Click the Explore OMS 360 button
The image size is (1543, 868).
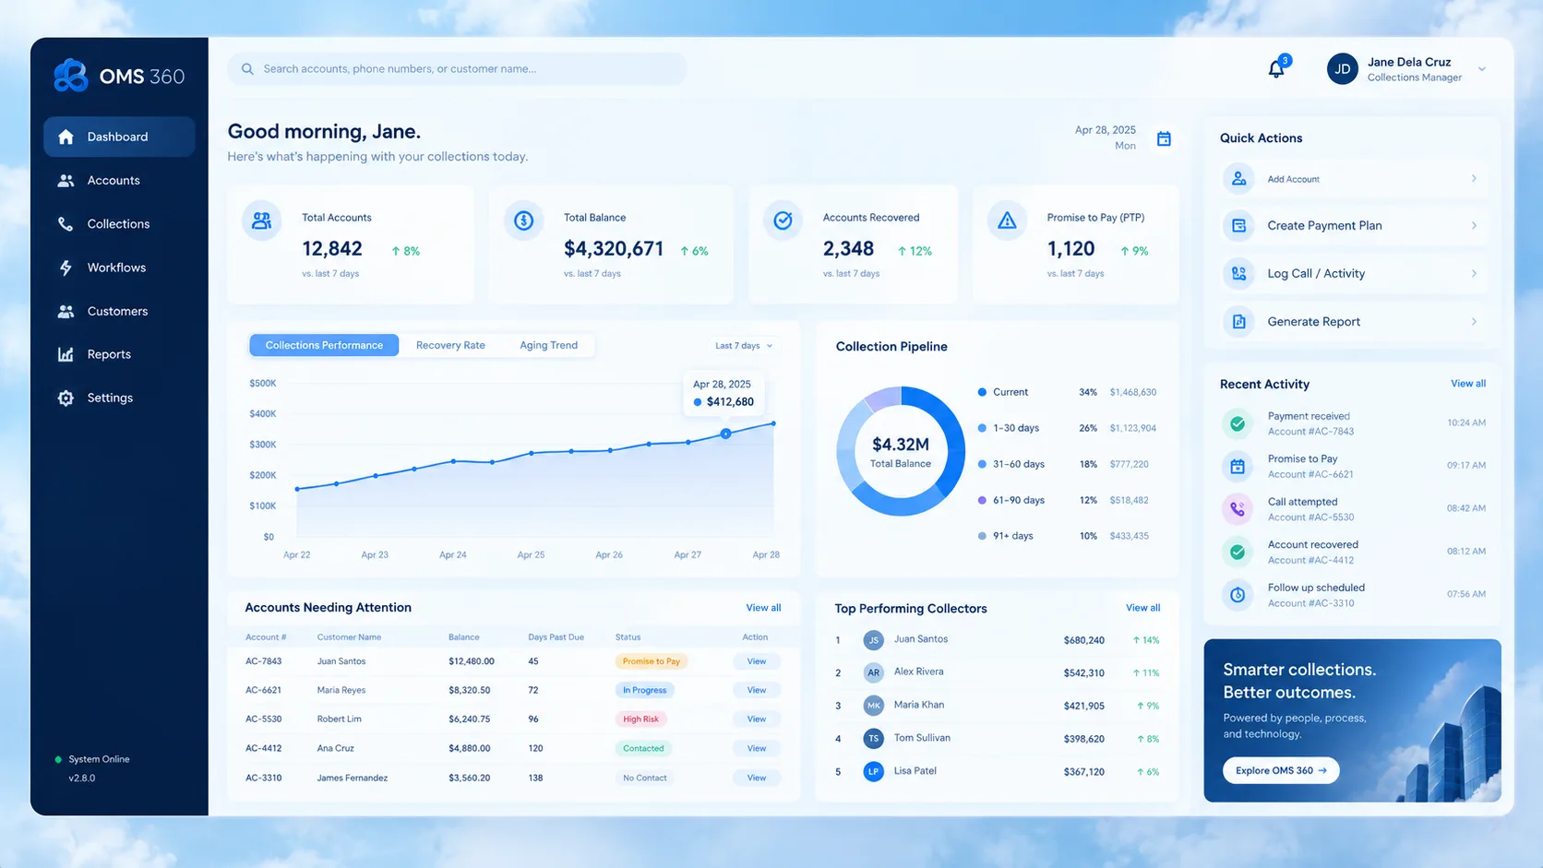pyautogui.click(x=1281, y=770)
